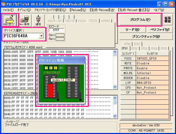
Task: Click the Hex save icon
Action: coord(24,20)
